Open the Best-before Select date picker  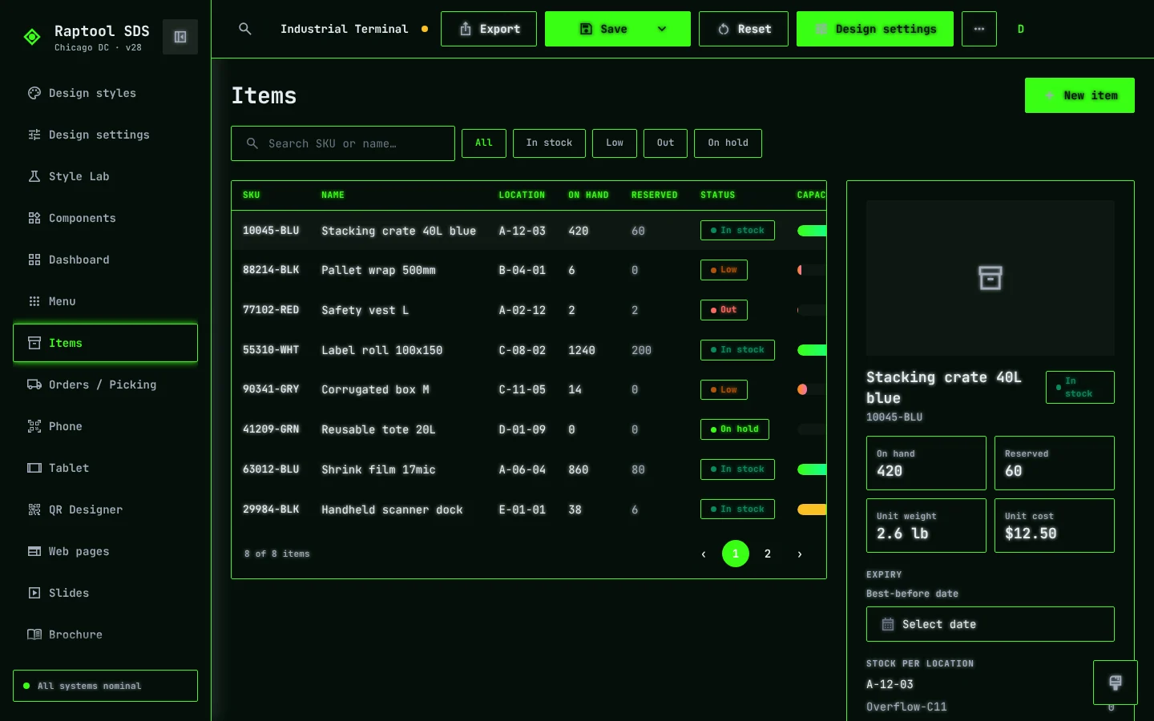tap(991, 624)
